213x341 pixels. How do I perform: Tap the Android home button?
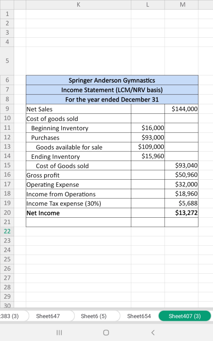106,333
